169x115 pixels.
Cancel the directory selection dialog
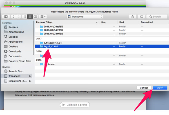[x=144, y=88]
